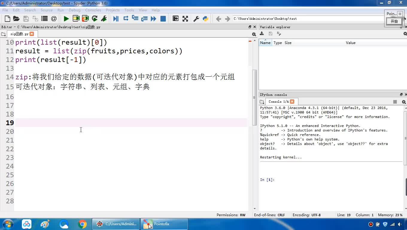
Task: Click the New file icon in toolbar
Action: [7, 19]
